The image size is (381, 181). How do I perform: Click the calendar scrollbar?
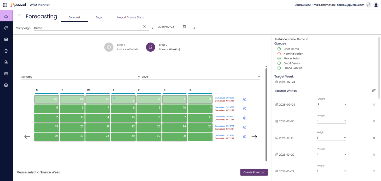267,109
